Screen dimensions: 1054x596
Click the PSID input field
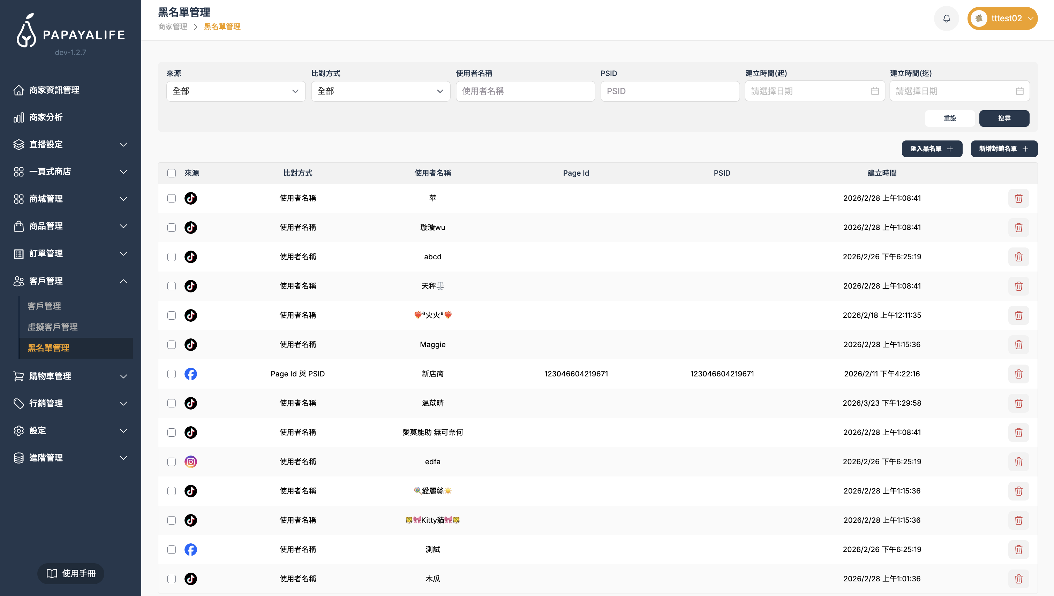pos(670,91)
